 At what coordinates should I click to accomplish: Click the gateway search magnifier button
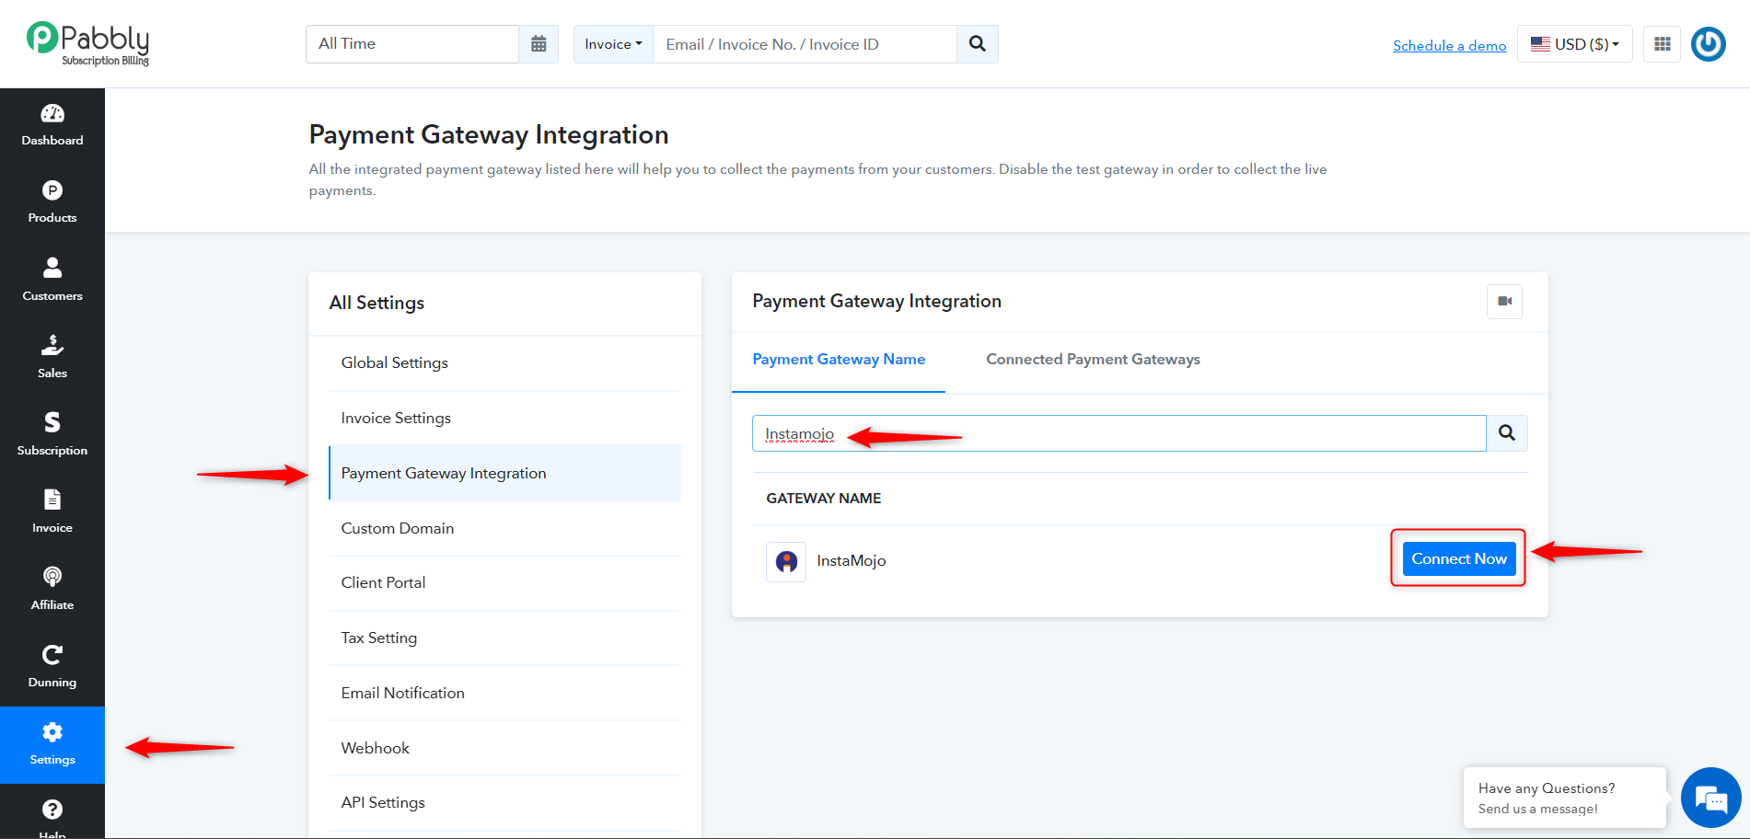(x=1507, y=433)
